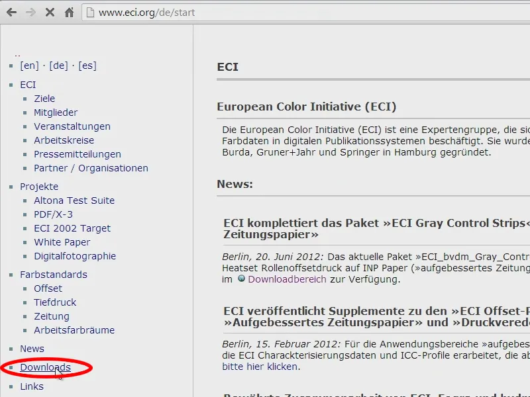Click the 'European Color Initiative (ECI)' heading
The height and width of the screenshot is (397, 530).
click(306, 107)
